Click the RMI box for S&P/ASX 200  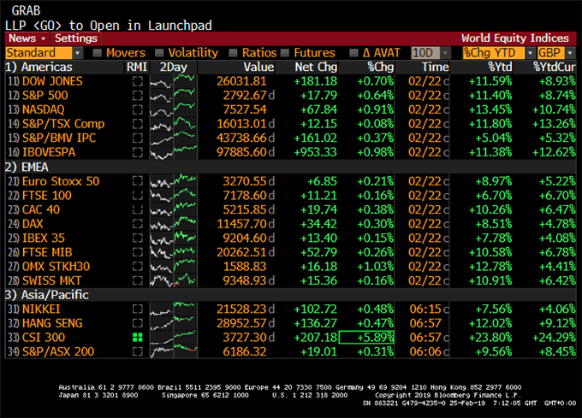click(x=138, y=351)
